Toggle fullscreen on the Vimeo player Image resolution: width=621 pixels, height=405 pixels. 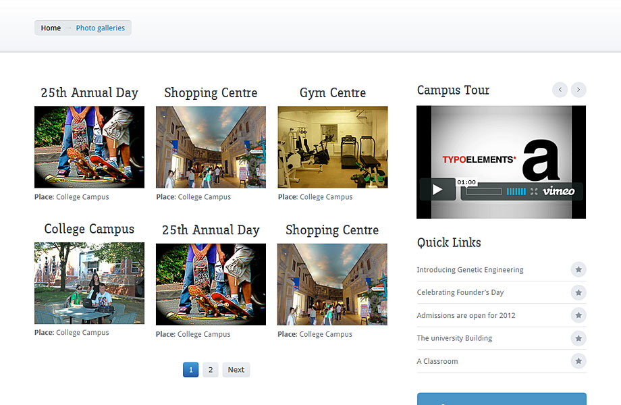(x=534, y=192)
